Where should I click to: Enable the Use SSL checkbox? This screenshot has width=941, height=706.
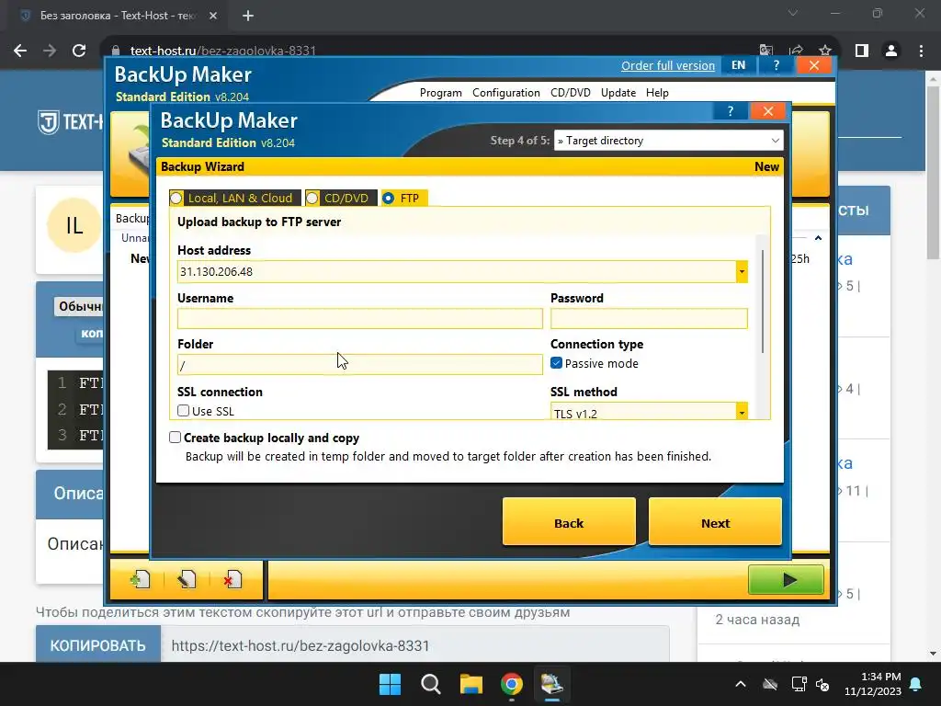click(x=184, y=411)
